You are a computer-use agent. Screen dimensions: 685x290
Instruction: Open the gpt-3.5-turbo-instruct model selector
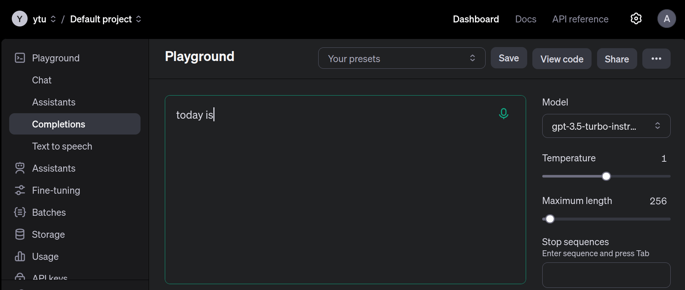click(x=606, y=126)
